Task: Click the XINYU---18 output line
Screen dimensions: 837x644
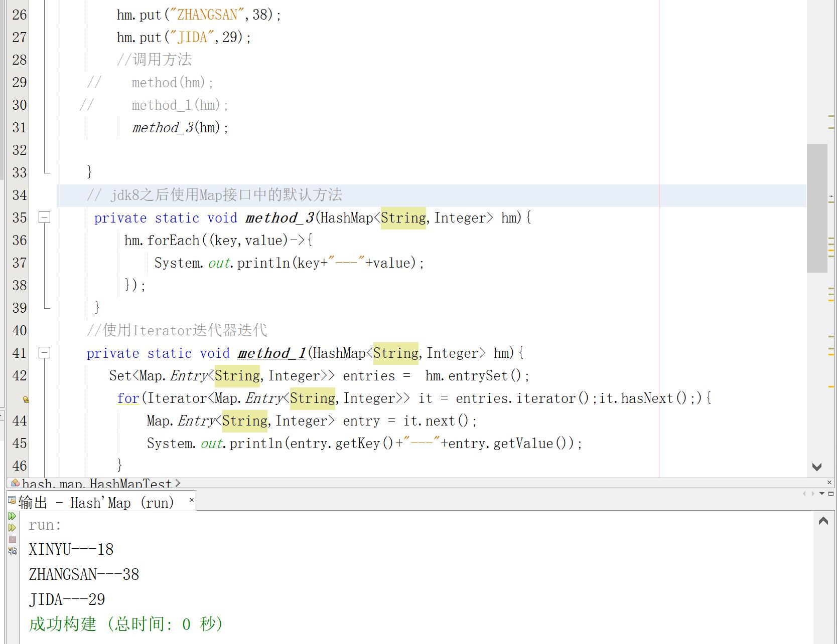Action: pos(71,549)
